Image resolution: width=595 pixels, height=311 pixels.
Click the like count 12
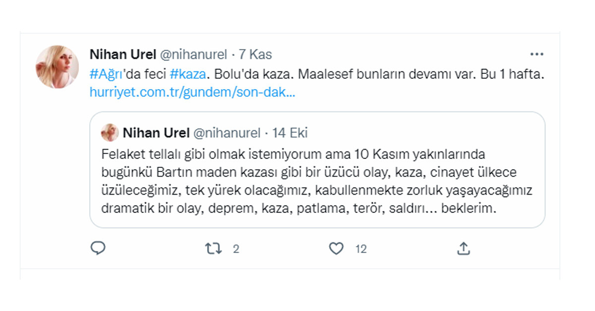tap(361, 249)
